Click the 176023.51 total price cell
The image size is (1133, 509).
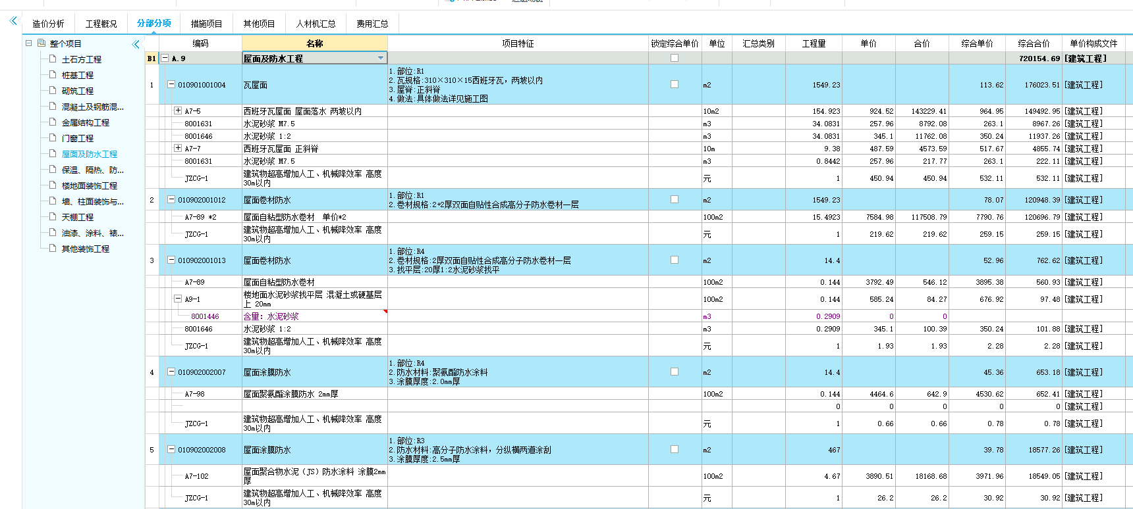tap(1034, 85)
